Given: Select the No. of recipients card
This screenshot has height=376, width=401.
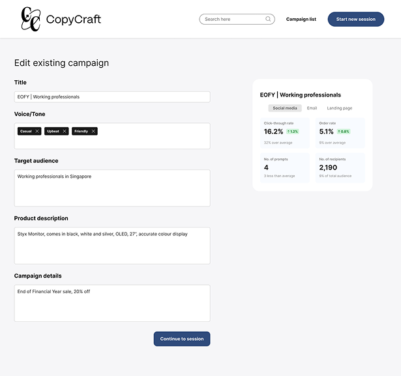Looking at the screenshot, I should (x=340, y=167).
